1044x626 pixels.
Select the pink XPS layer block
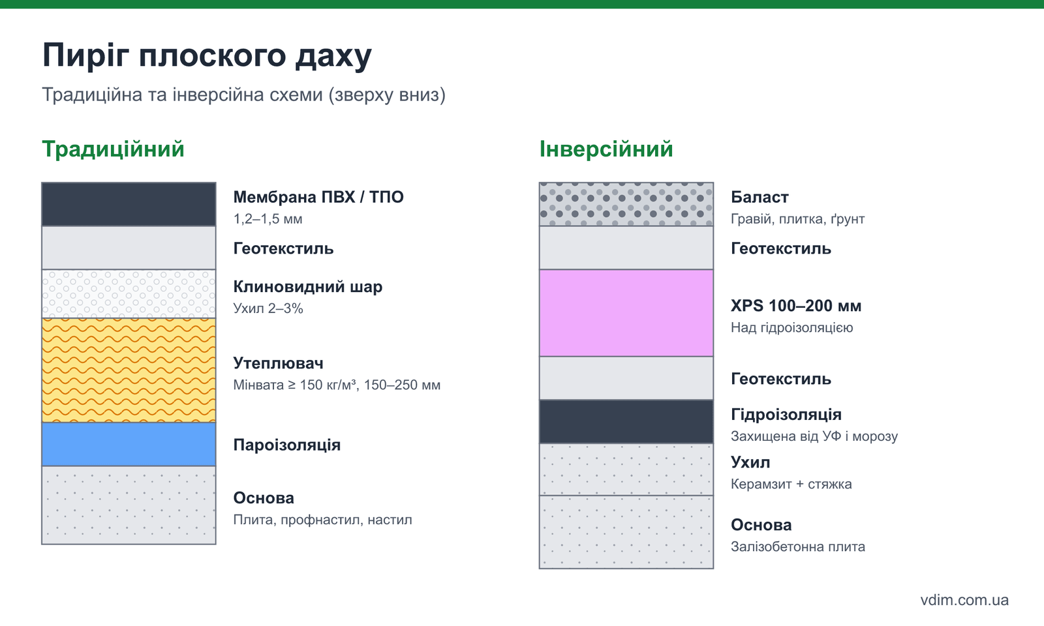[626, 313]
